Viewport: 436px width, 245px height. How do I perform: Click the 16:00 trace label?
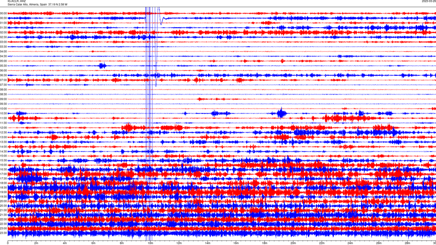[3, 165]
